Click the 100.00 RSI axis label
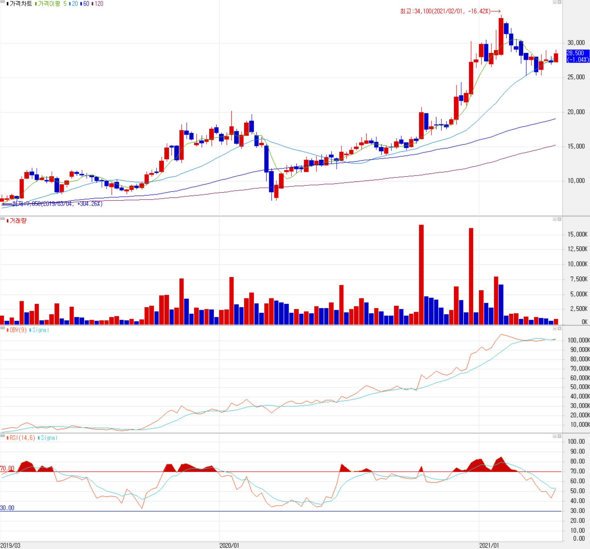The width and height of the screenshot is (590, 549). (x=576, y=441)
